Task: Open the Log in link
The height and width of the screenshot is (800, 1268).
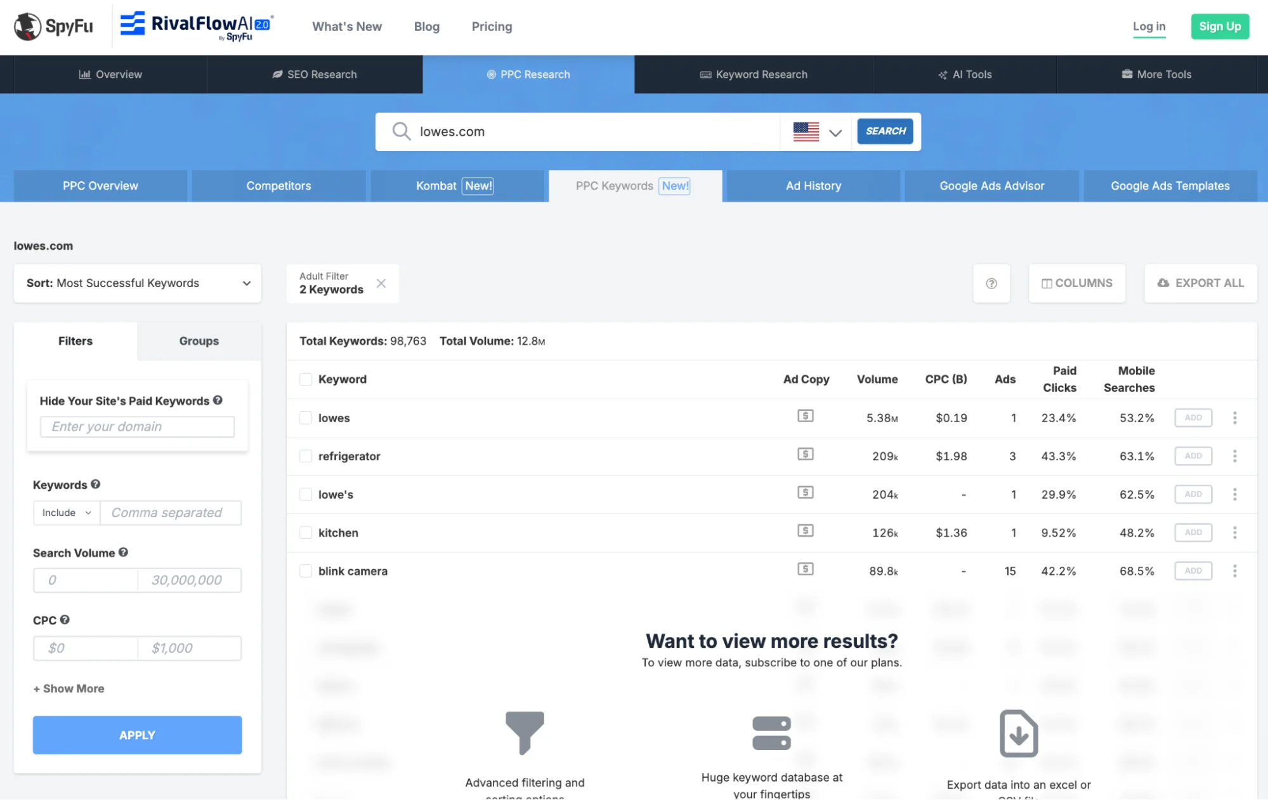Action: tap(1149, 27)
